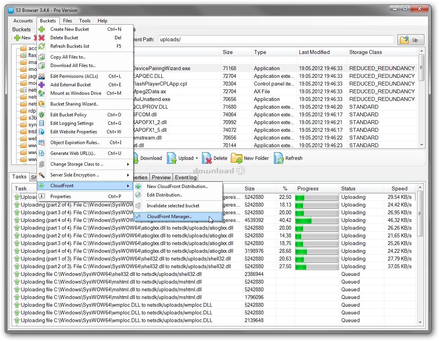Select the Edit Distribution pencil icon
This screenshot has width=439, height=341.
[x=138, y=195]
